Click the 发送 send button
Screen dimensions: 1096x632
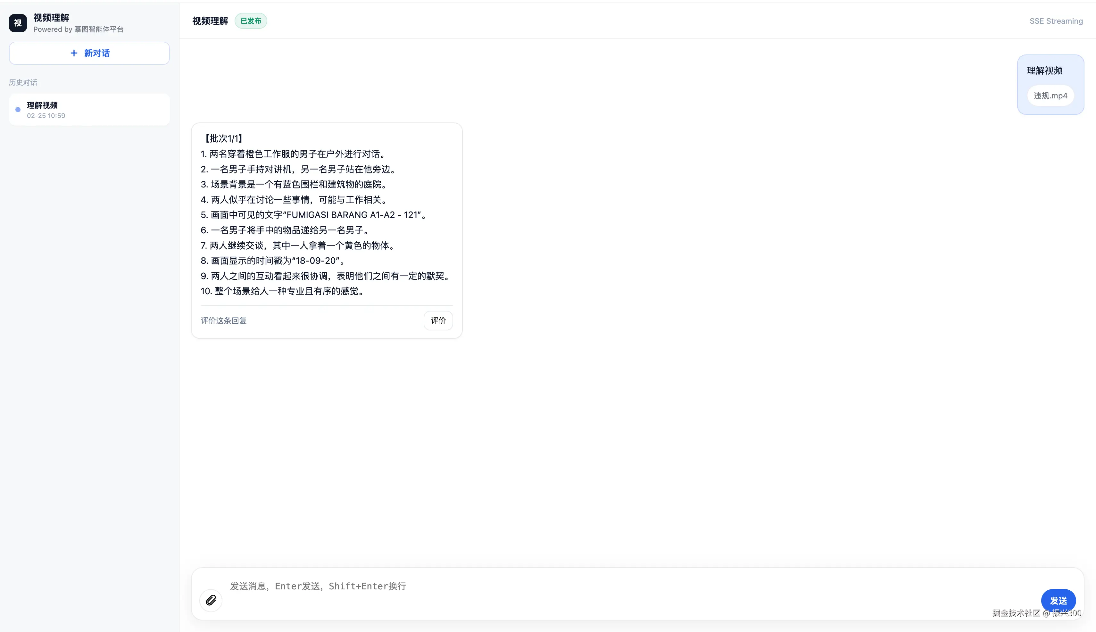point(1058,600)
